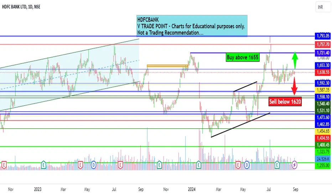Click the 1,638.55 current price label
Viewport: 332px width, 195px height.
(323, 72)
